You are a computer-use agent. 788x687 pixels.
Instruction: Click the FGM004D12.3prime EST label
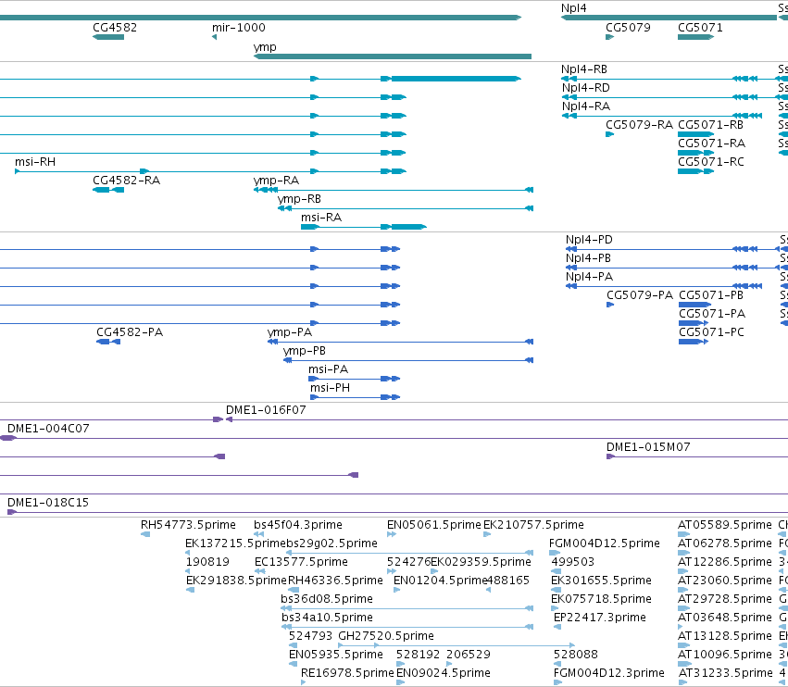pyautogui.click(x=608, y=673)
